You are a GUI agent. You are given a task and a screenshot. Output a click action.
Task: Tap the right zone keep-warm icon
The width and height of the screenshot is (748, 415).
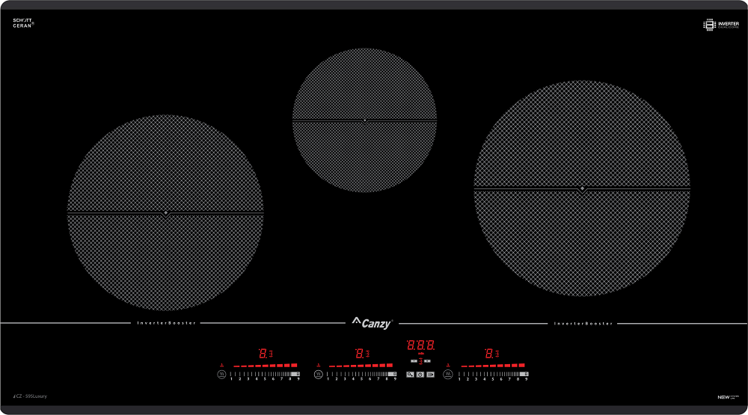(x=447, y=375)
